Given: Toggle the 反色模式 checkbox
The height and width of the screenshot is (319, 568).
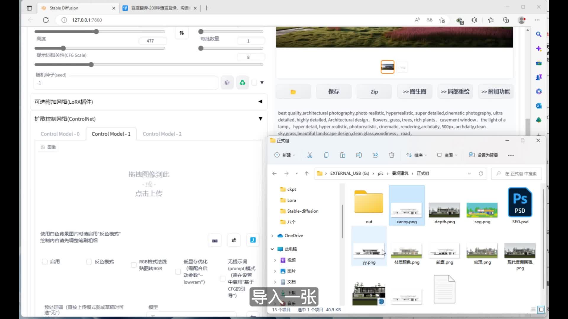Looking at the screenshot, I should pyautogui.click(x=89, y=261).
